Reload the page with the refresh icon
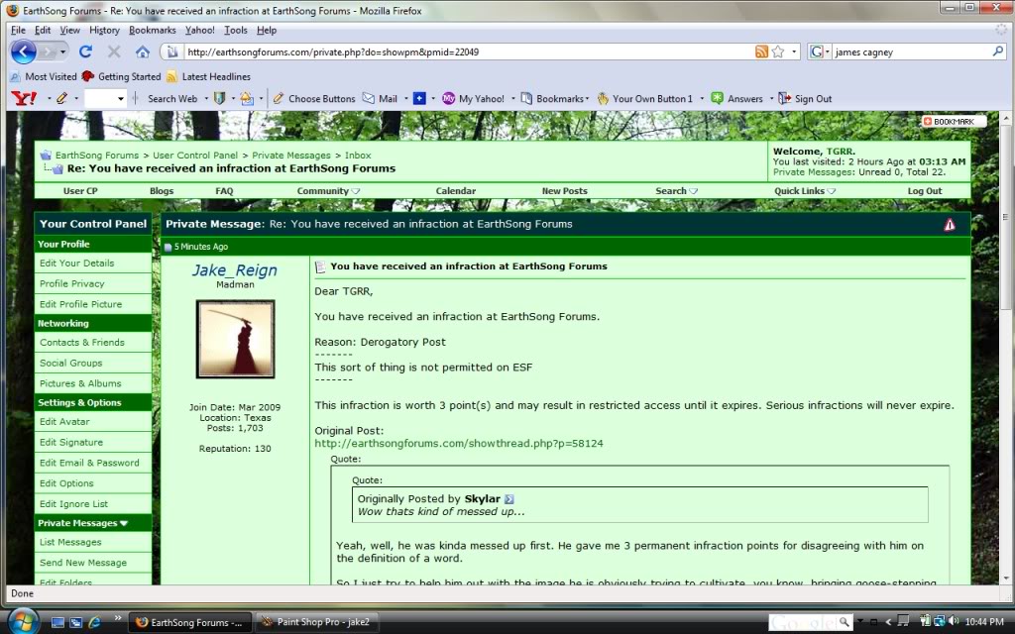This screenshot has height=634, width=1015. pos(85,52)
